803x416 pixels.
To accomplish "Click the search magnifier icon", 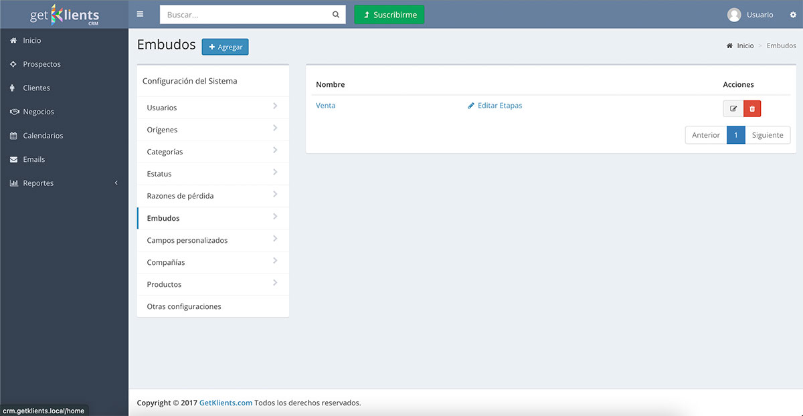I will point(335,15).
